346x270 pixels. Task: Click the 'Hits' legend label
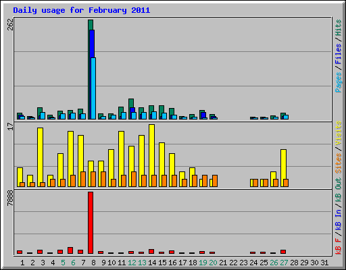(339, 28)
